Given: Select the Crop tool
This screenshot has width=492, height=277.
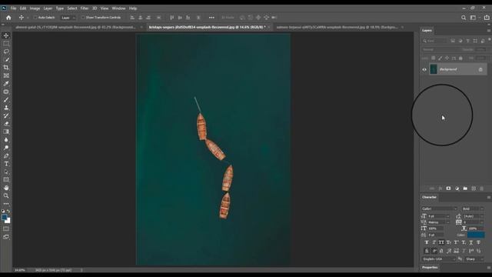Looking at the screenshot, I should (x=6, y=68).
